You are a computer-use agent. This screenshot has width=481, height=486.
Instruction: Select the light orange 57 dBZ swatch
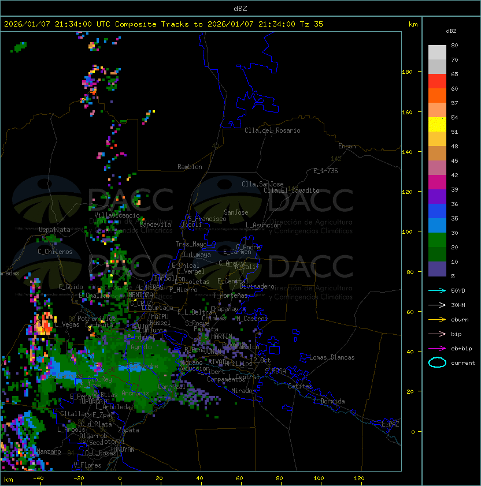tap(437, 110)
